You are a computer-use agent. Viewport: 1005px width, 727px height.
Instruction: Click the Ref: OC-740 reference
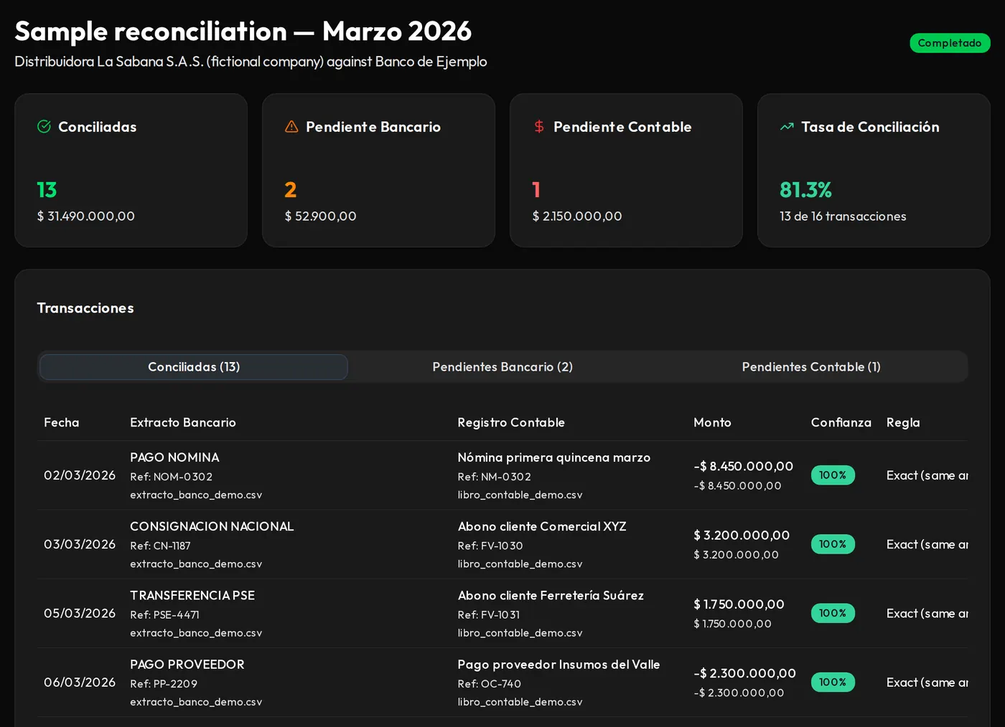coord(490,684)
